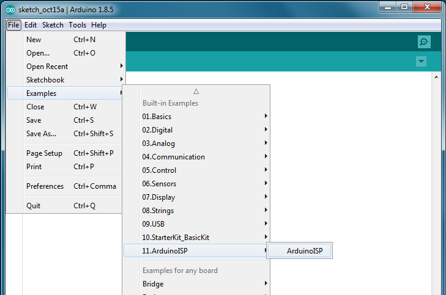Click the editor's vertical scrollbar up arrow
The image size is (446, 295).
pos(436,77)
